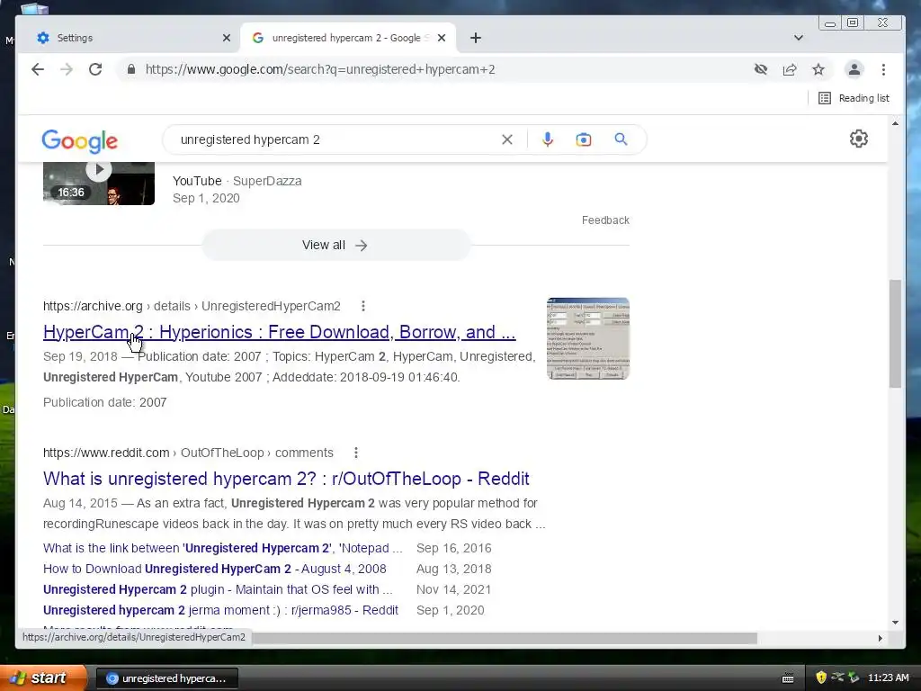This screenshot has width=921, height=691.
Task: Open more options for the reddit.com result
Action: [356, 453]
